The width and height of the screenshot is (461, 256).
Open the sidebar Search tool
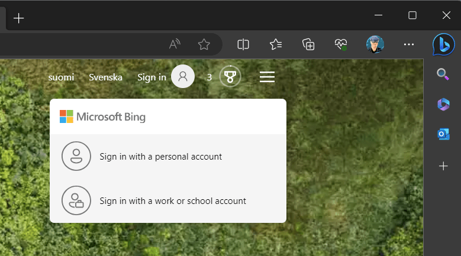[443, 74]
